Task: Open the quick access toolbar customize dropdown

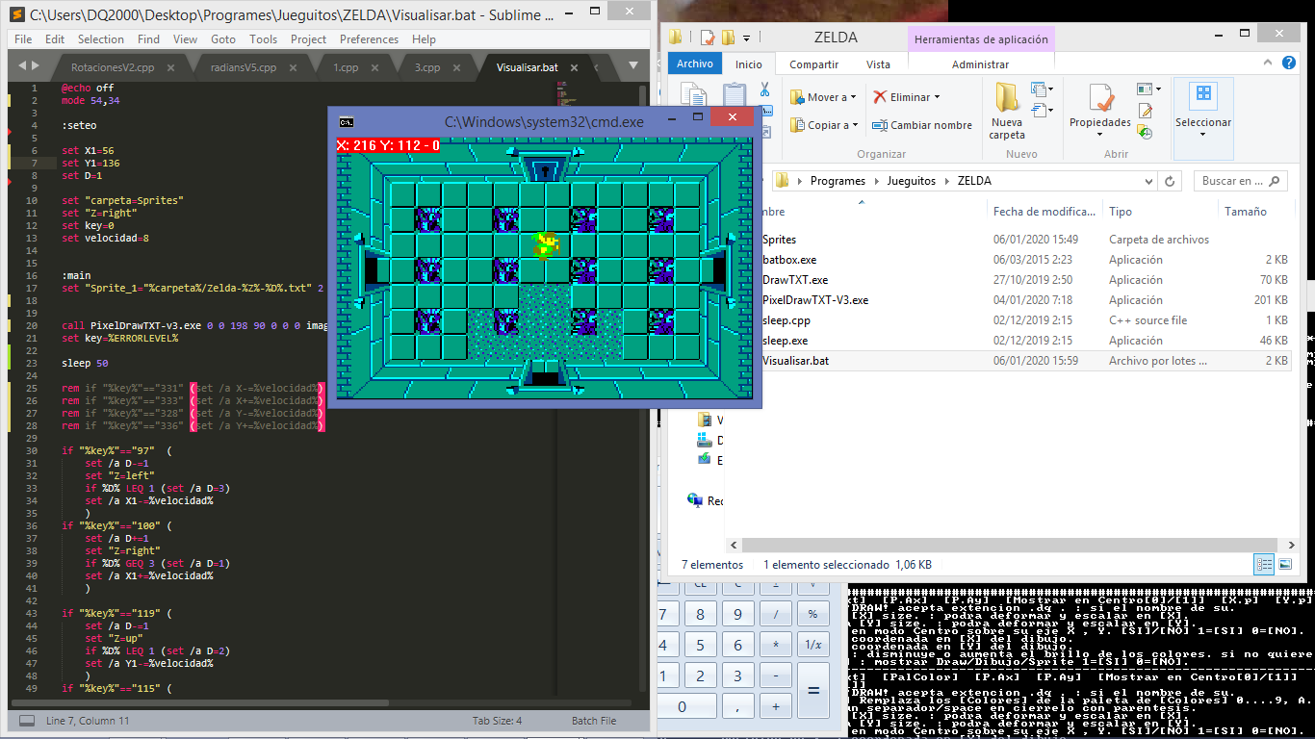Action: (x=748, y=38)
